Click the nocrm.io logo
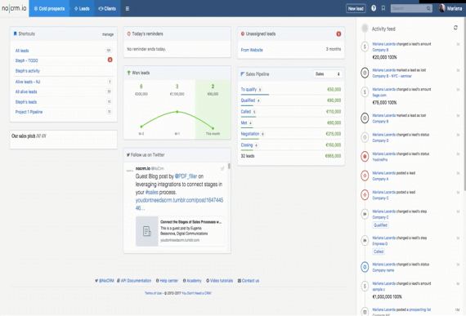 click(x=14, y=8)
